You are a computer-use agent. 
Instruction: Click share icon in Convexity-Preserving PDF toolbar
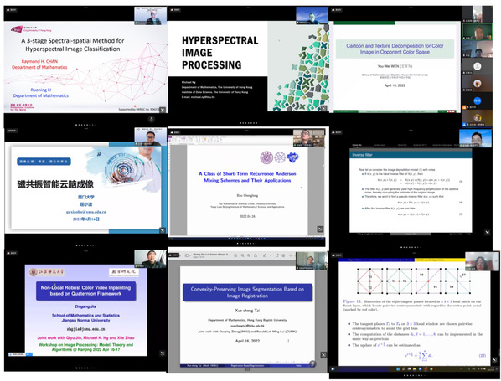256,255
